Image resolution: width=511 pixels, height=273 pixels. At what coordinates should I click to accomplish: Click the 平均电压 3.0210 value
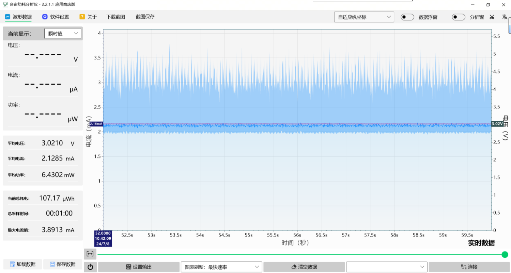point(52,143)
